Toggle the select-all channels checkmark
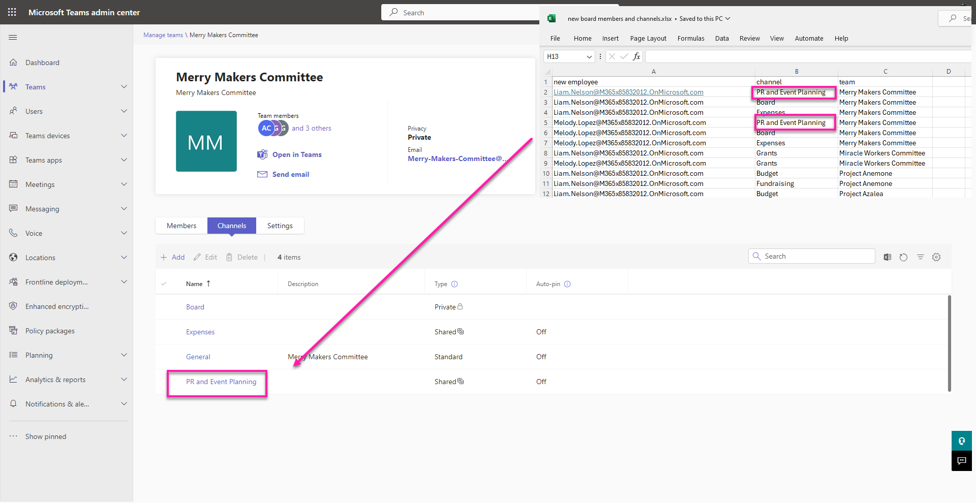976x503 pixels. 164,284
